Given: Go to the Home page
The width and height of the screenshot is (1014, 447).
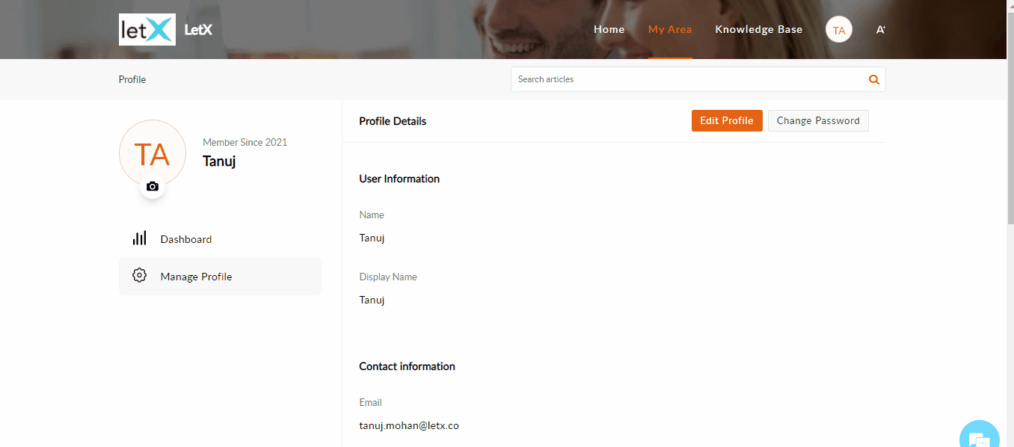Looking at the screenshot, I should [x=609, y=30].
